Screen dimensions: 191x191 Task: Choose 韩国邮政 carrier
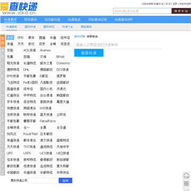pos(63,95)
